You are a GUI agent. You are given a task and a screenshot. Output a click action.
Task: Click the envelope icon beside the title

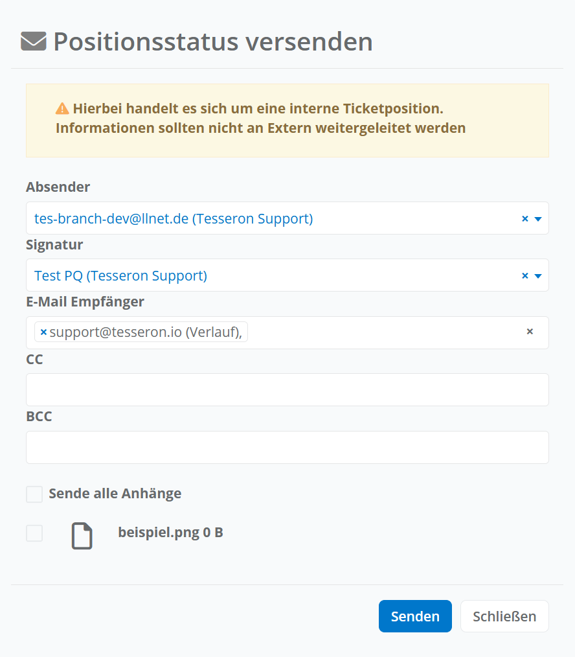pyautogui.click(x=33, y=41)
